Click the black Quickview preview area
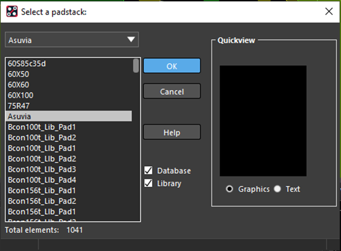 tap(263, 121)
